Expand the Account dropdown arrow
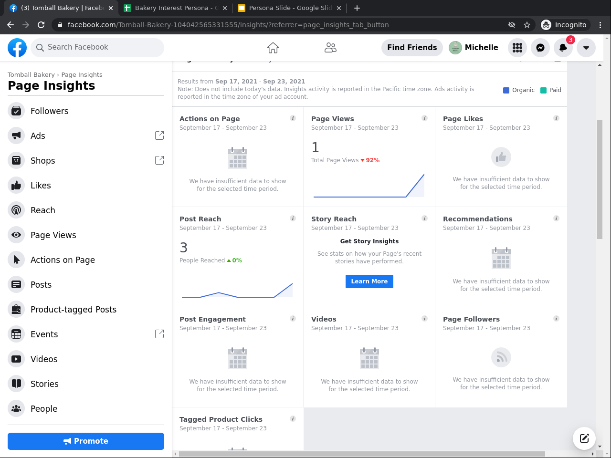This screenshot has width=611, height=458. [586, 48]
